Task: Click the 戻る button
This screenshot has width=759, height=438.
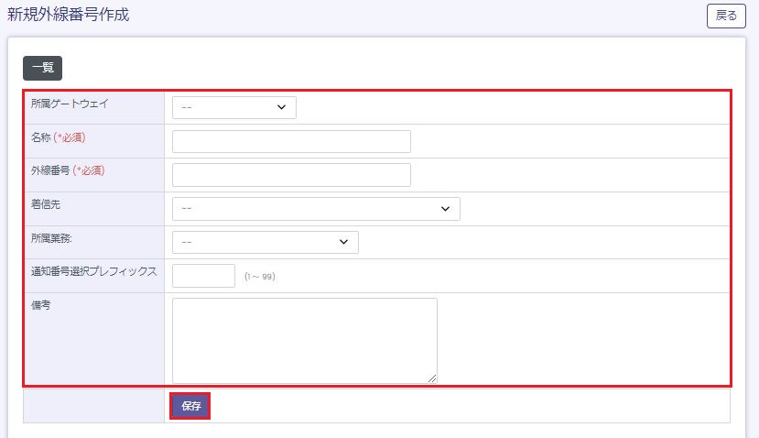Action: 725,16
